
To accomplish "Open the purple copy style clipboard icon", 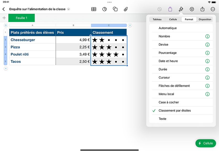I will point(170,9).
